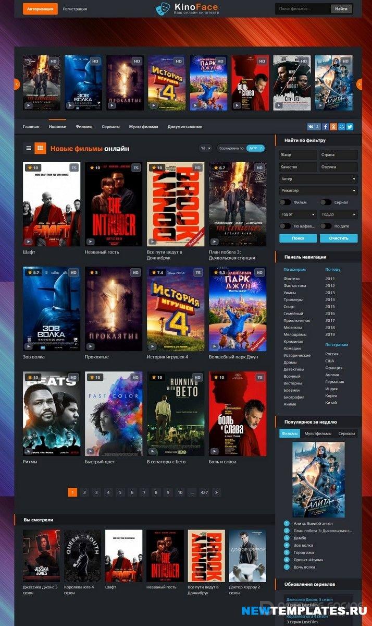
Task: Click the Найти search button
Action: 341,9
